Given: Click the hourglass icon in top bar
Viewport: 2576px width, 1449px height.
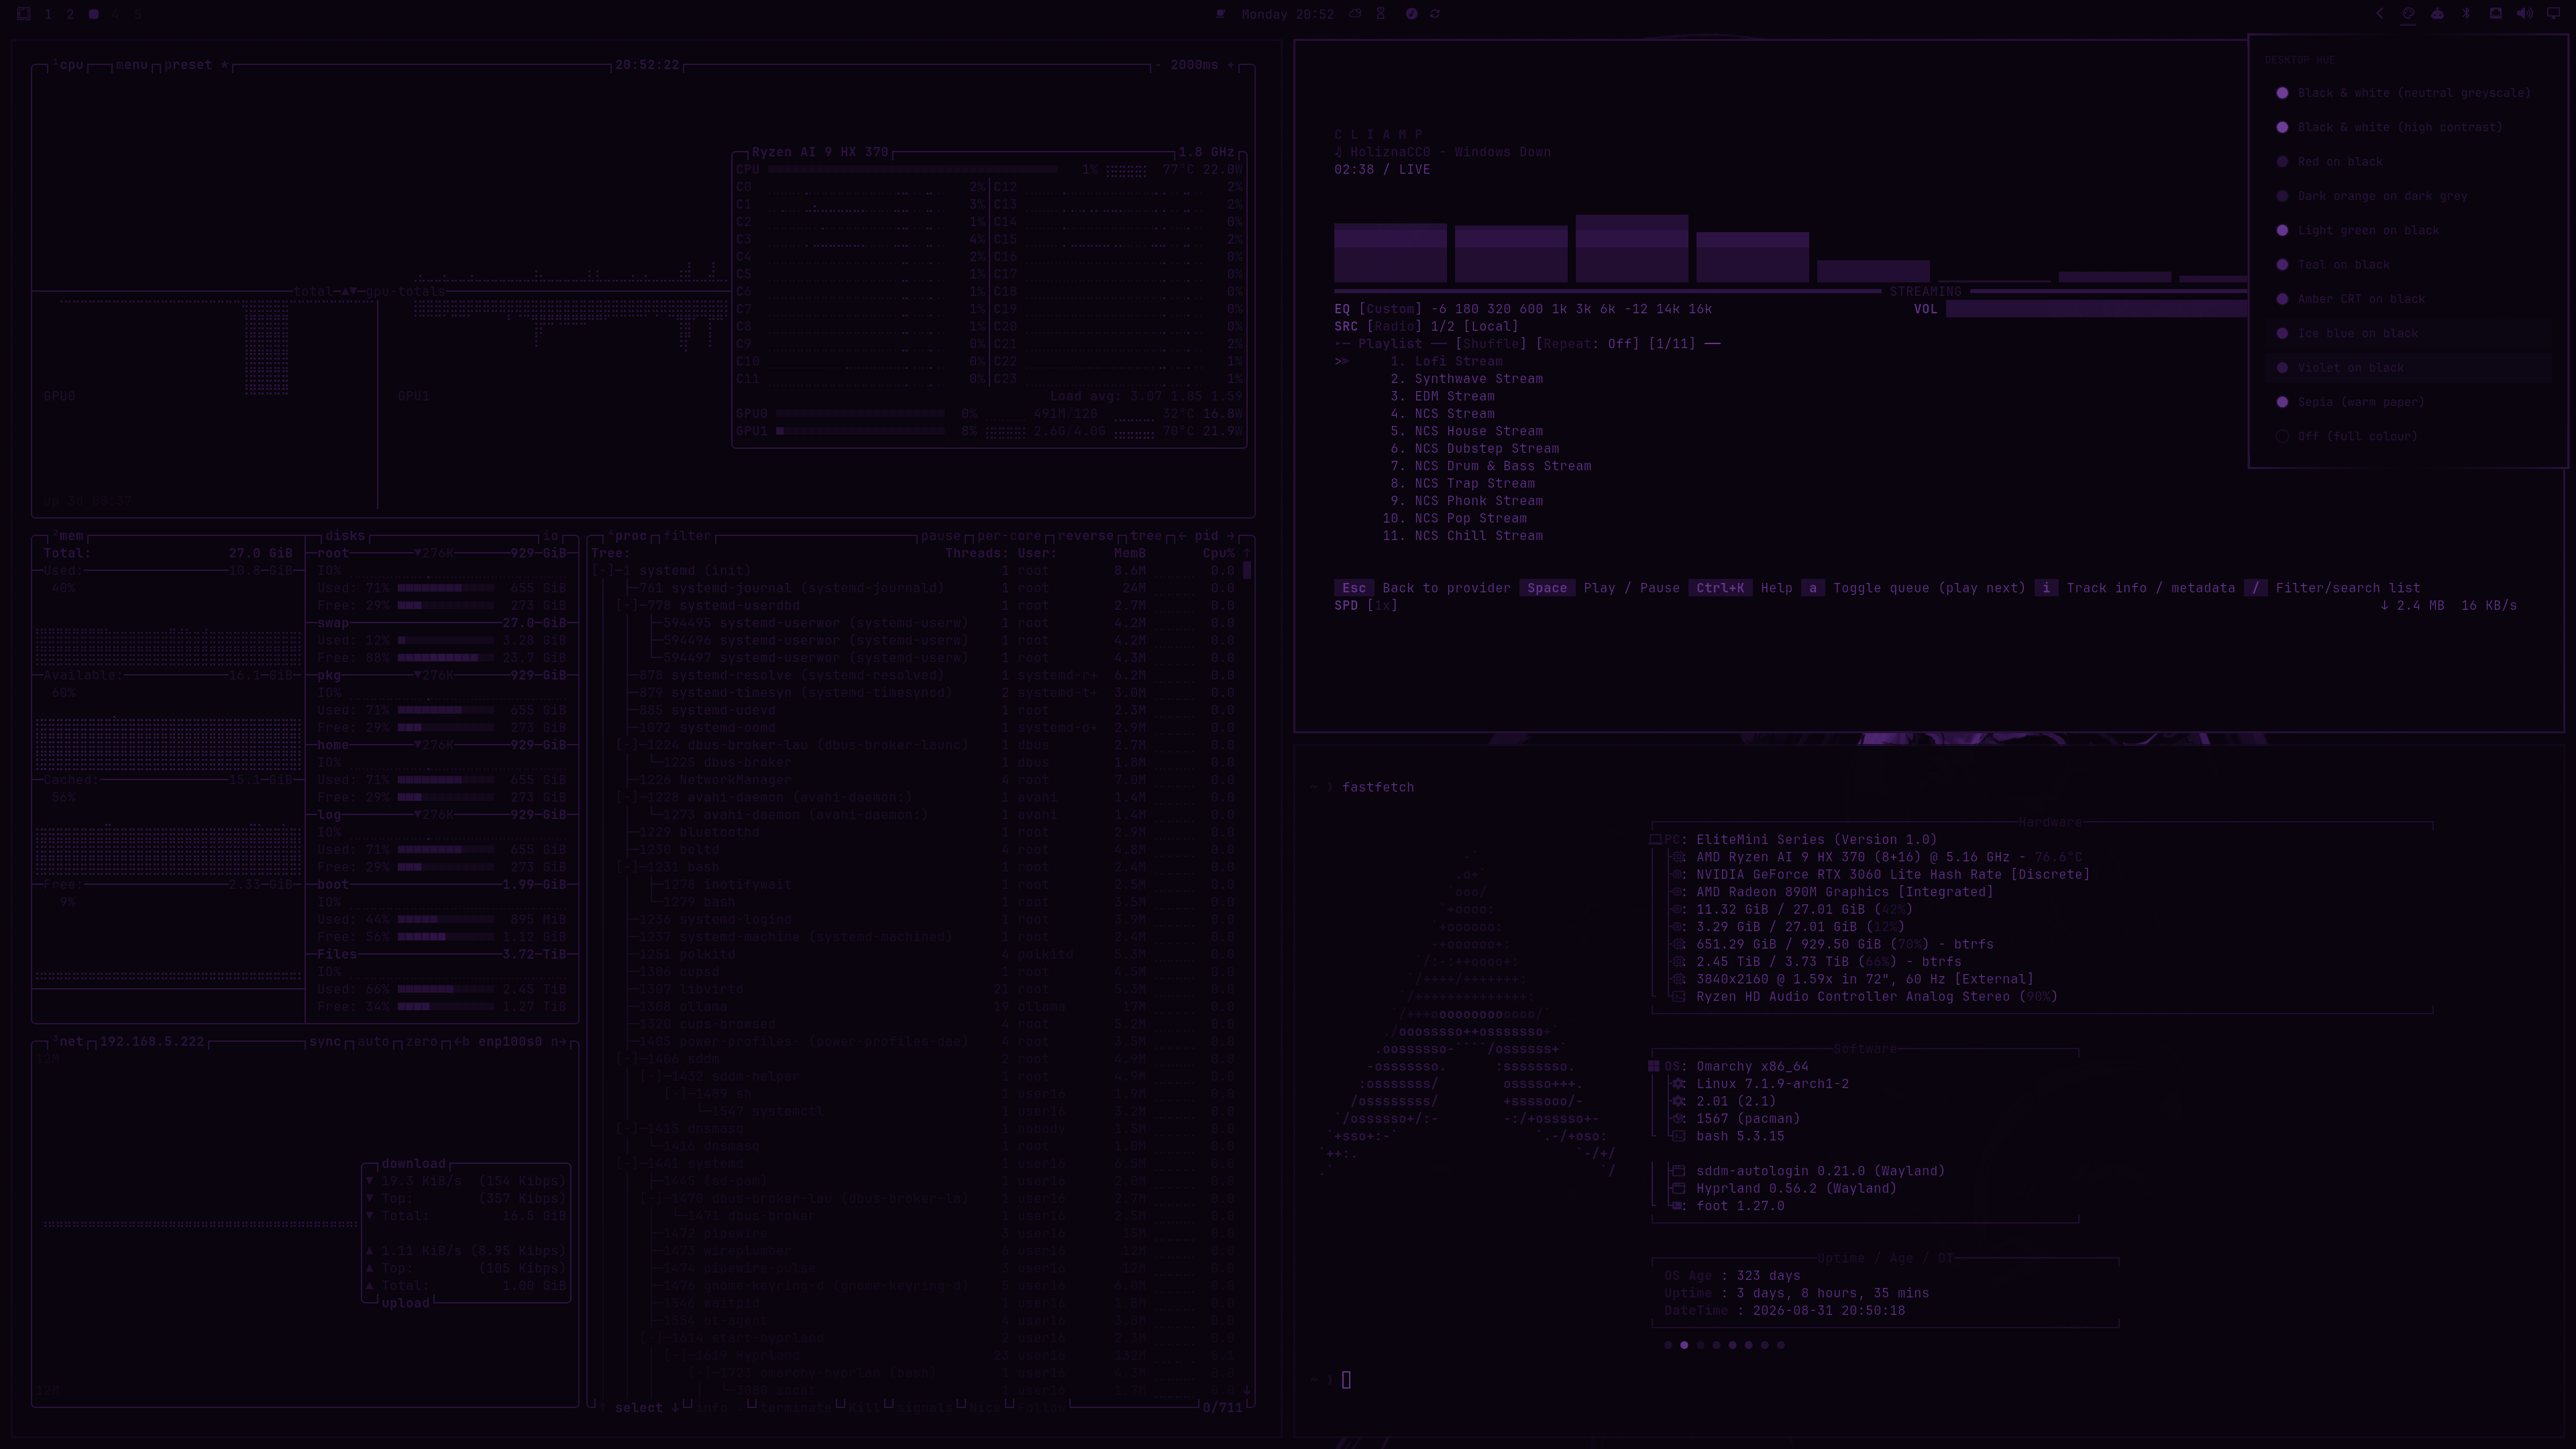Looking at the screenshot, I should pyautogui.click(x=1381, y=14).
